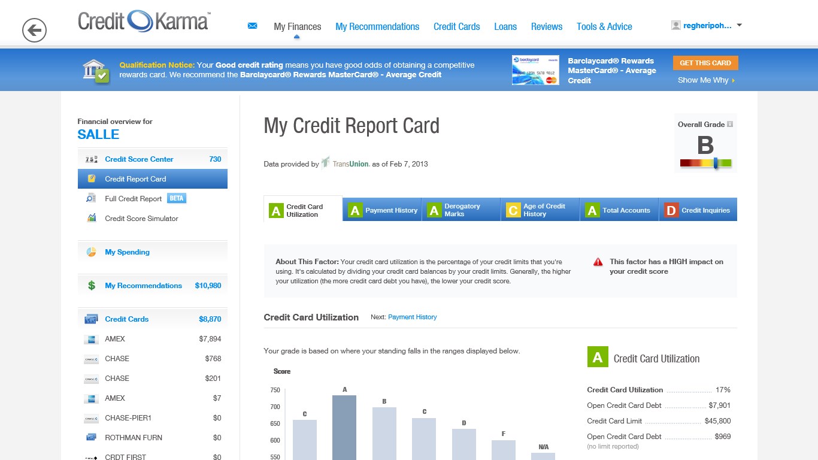Click the CHASE-PIER1 card icon
Screen dimensions: 818x460
pyautogui.click(x=92, y=418)
